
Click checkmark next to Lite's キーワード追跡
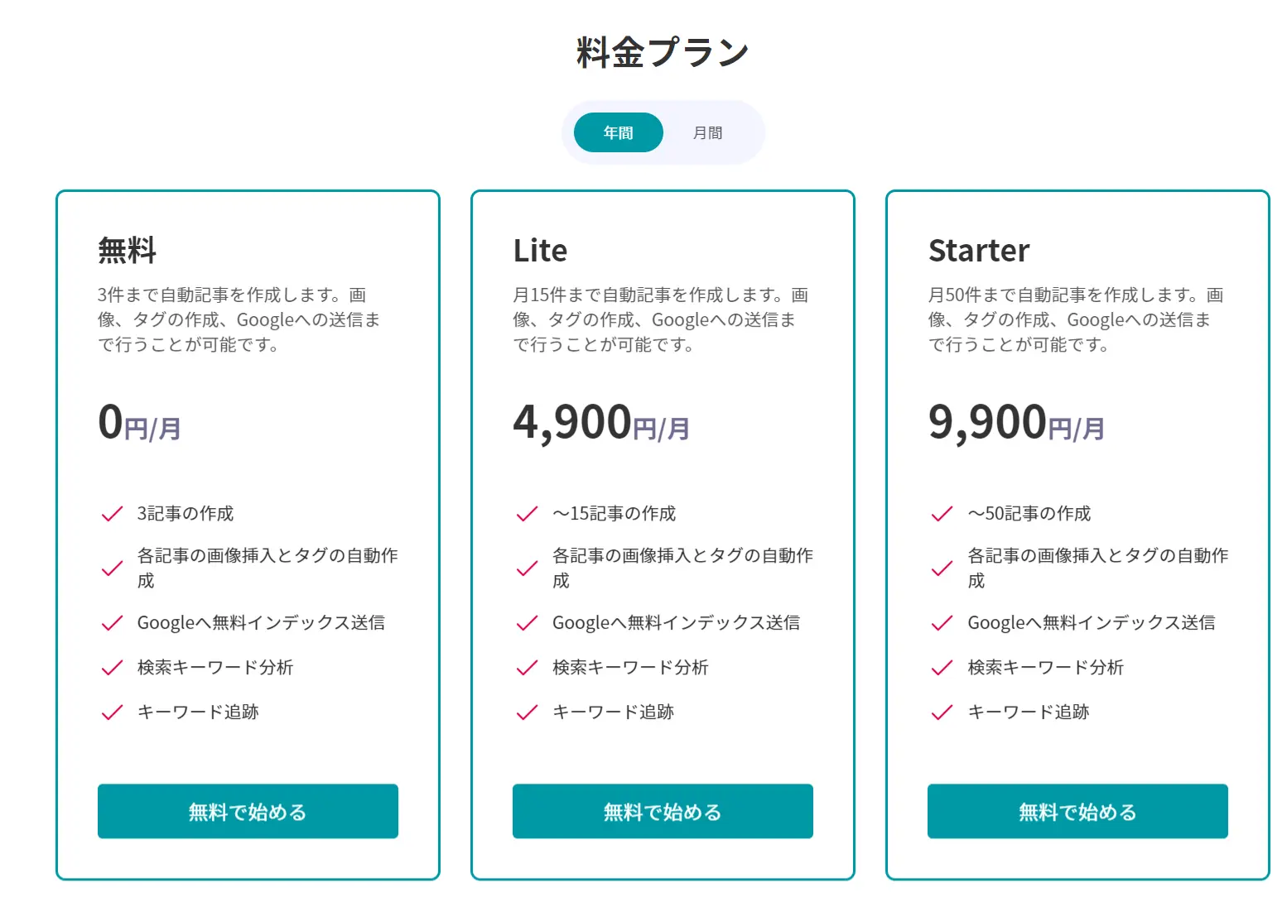pyautogui.click(x=527, y=712)
